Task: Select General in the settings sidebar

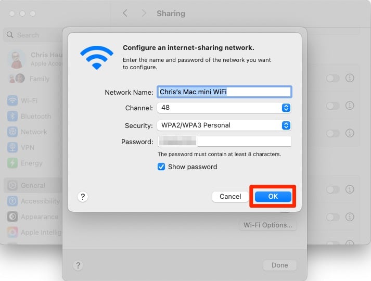Action: pyautogui.click(x=33, y=185)
